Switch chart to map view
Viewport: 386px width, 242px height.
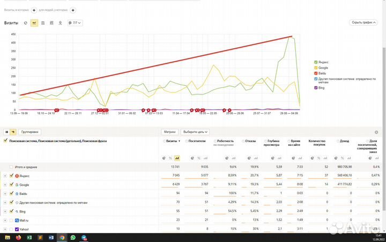coord(60,23)
